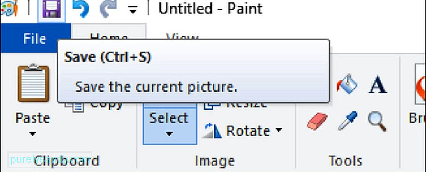Pick the Color picker eyedropper tool
426x172 pixels.
[x=348, y=121]
